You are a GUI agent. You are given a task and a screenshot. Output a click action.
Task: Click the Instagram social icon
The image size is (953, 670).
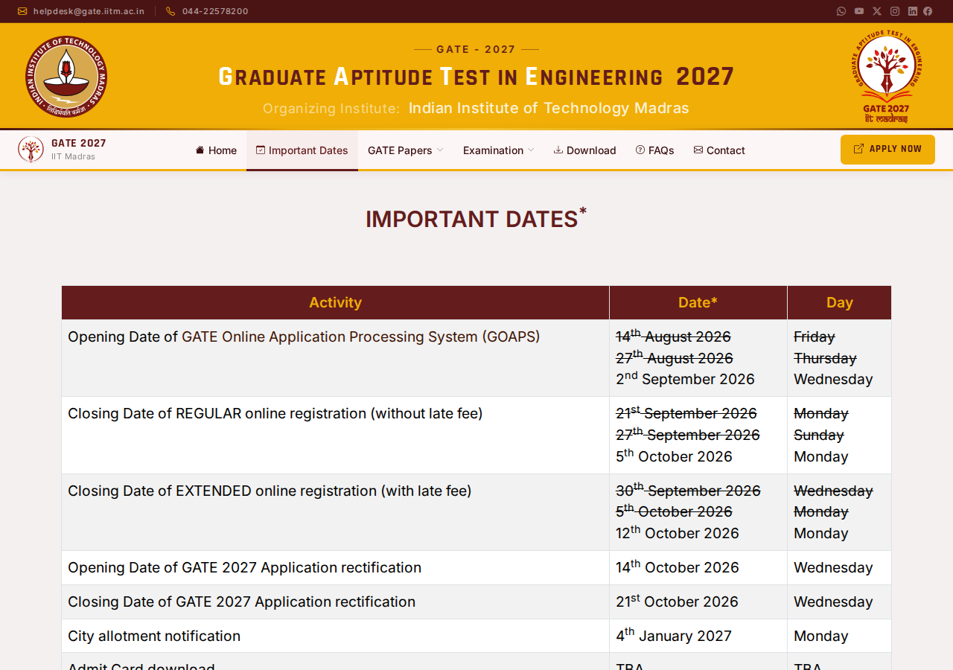click(x=895, y=11)
